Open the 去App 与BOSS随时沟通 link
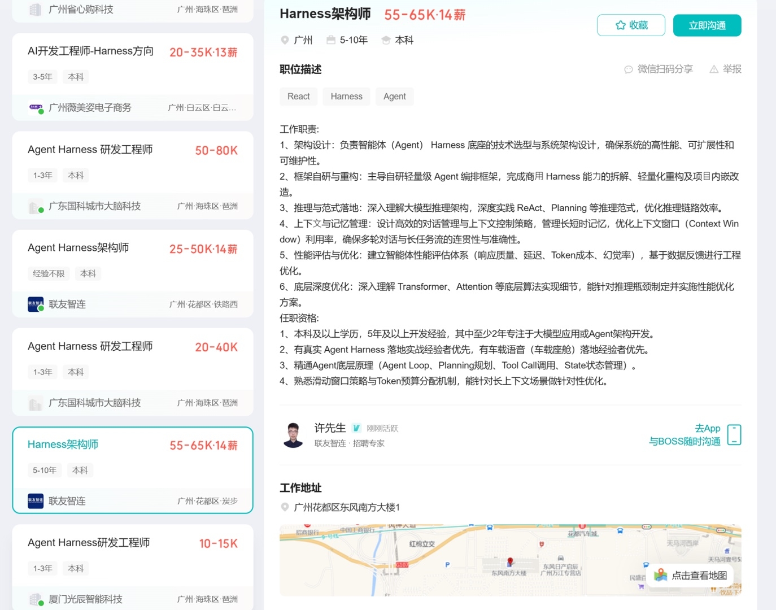 coord(685,435)
